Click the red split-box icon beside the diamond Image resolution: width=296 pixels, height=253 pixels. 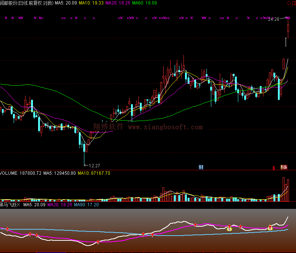(294, 3)
